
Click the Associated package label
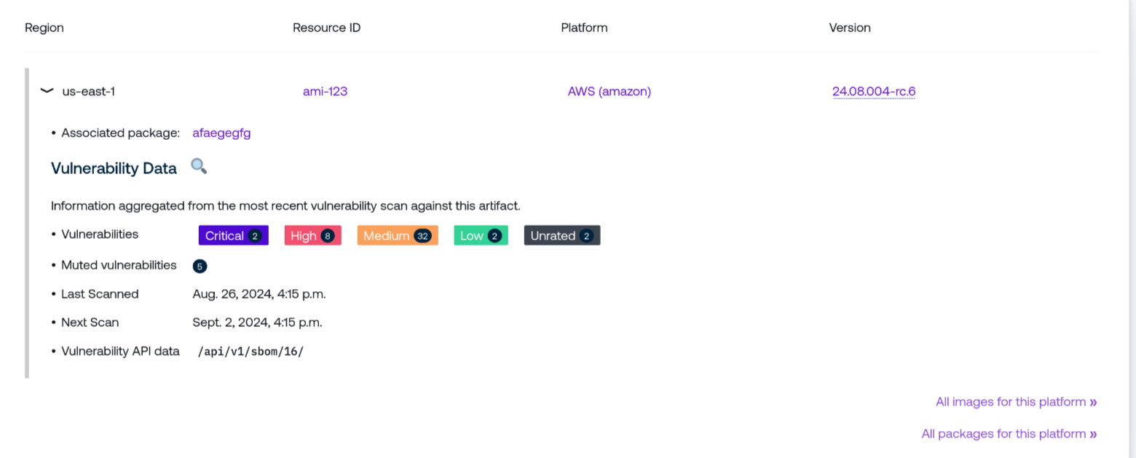click(x=120, y=133)
